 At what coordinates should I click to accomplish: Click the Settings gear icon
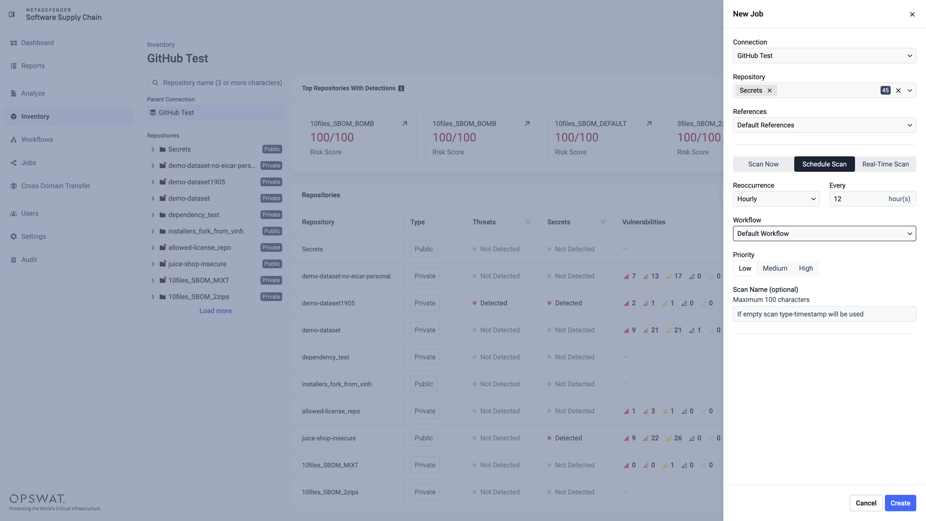[x=14, y=237]
